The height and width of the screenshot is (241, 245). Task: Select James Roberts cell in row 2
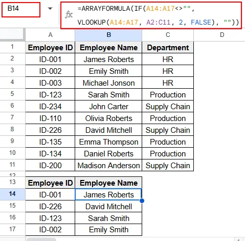click(108, 59)
